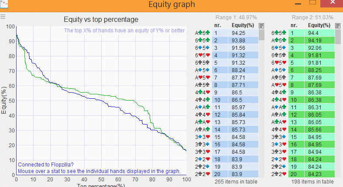Click Range 1 hand A♥5♥ in row 7

pyautogui.click(x=202, y=78)
